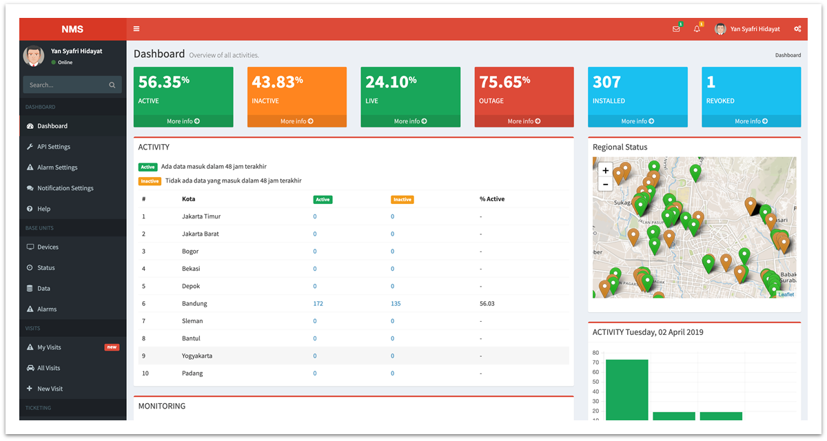Open More info on INSTALLED card
This screenshot has height=441, width=827.
637,121
